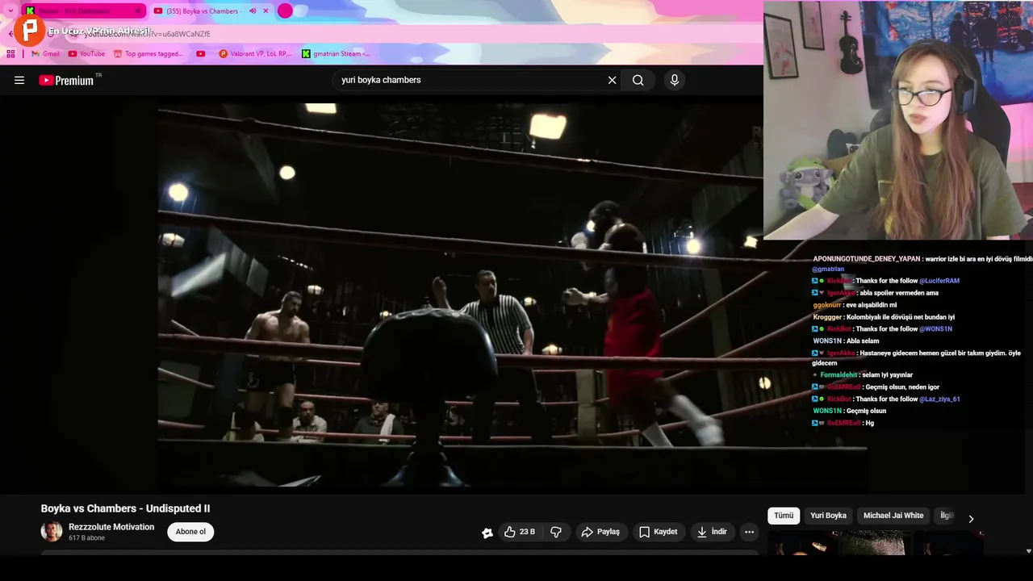Screen dimensions: 1033x581
Task: Subscribe with the Abone ol button
Action: tap(190, 532)
